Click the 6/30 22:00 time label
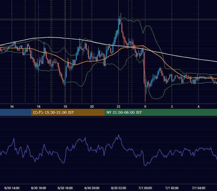Image resolution: width=217 pixels, height=191 pixels. tap(119, 188)
